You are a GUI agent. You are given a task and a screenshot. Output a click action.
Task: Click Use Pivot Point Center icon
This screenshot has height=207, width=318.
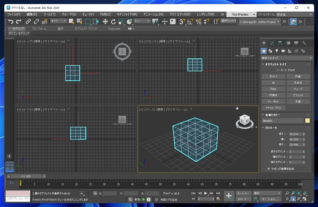pos(155,21)
